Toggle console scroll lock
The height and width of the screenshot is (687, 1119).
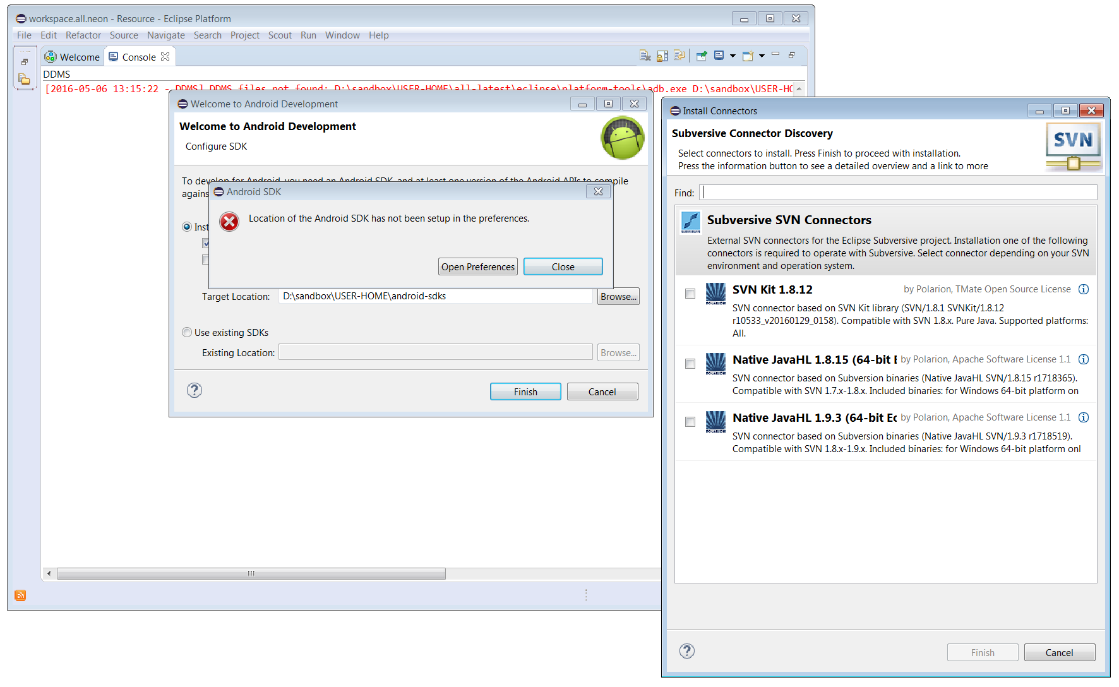[x=662, y=56]
